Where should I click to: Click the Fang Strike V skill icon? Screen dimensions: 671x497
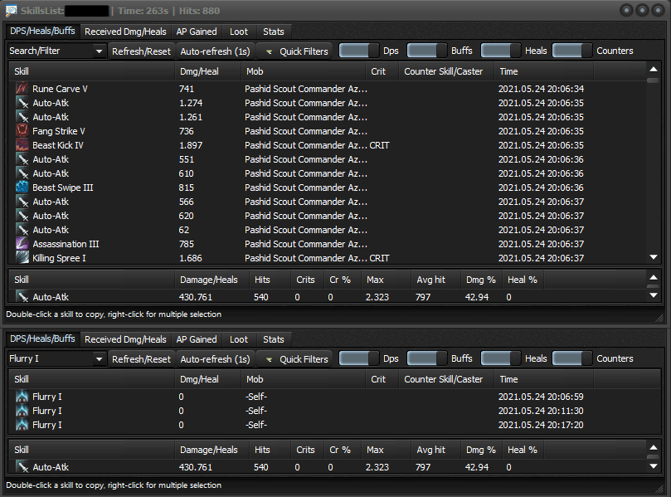click(22, 131)
